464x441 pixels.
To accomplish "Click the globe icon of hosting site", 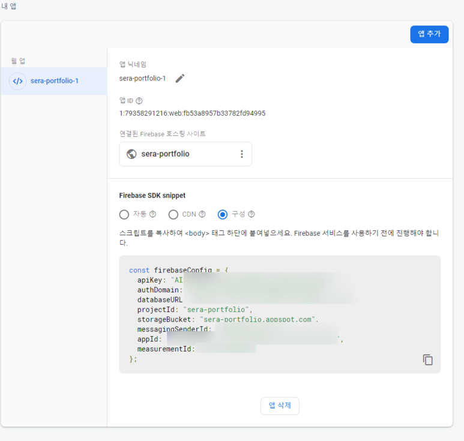I will 131,154.
